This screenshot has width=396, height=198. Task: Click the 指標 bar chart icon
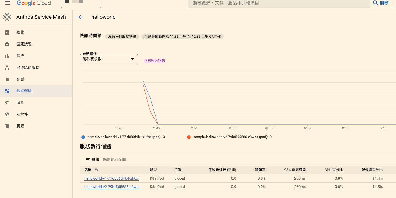point(7,56)
